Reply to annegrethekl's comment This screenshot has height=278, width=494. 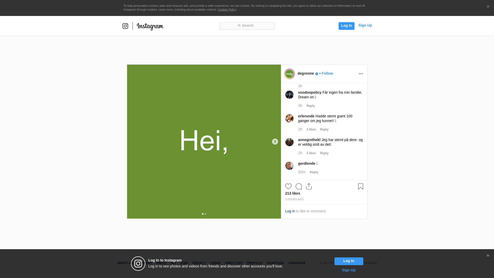pos(324,153)
